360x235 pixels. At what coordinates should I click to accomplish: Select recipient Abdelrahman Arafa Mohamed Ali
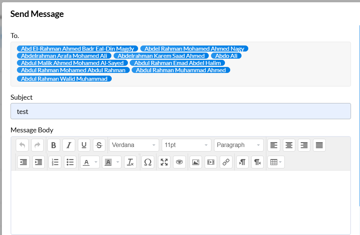(64, 56)
